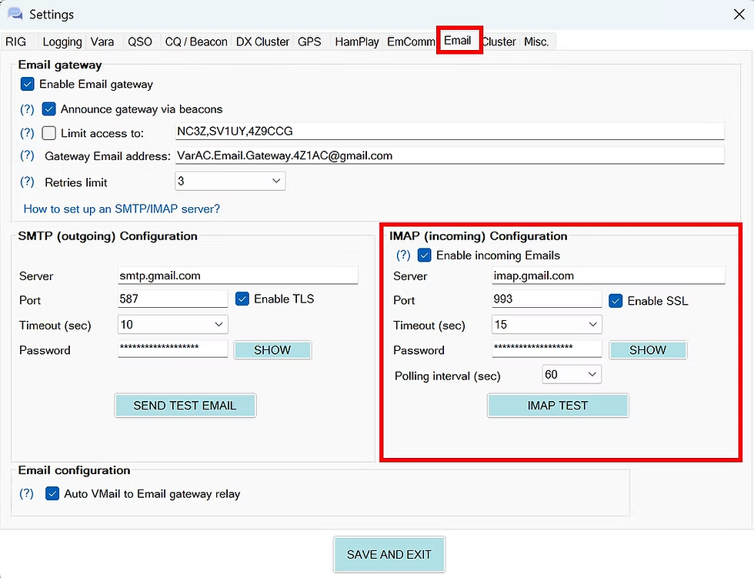The image size is (754, 578).
Task: Open help for Auto VMail relay
Action: pyautogui.click(x=26, y=493)
